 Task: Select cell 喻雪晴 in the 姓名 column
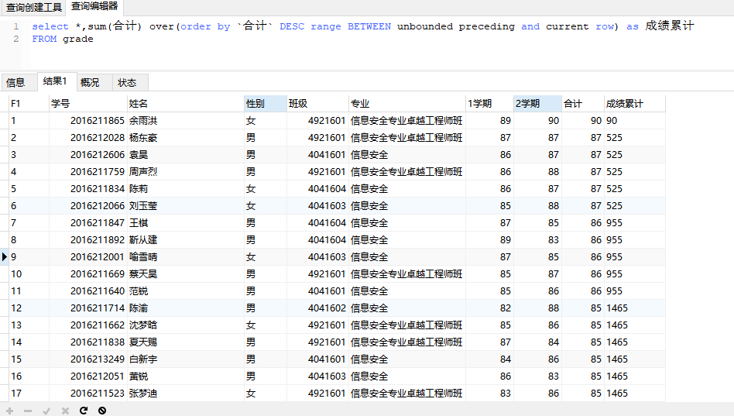pos(185,256)
